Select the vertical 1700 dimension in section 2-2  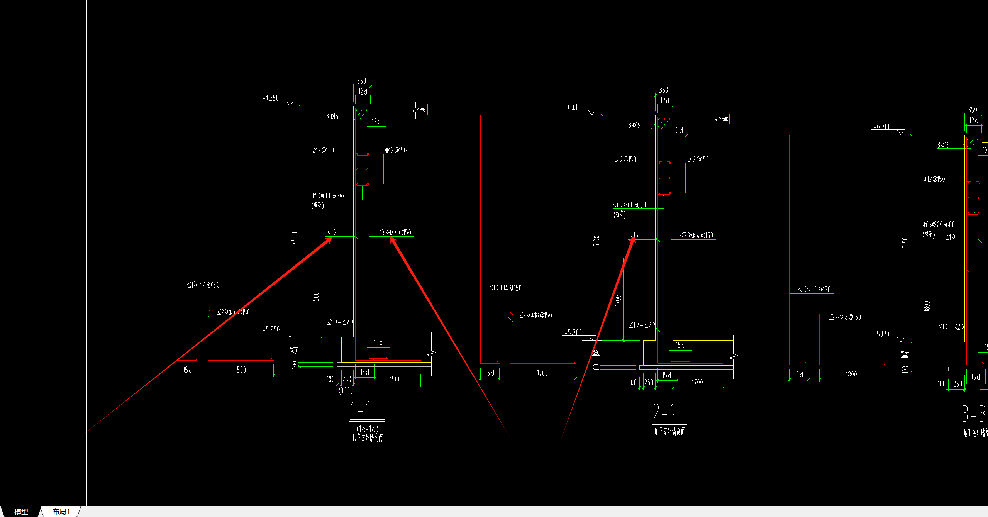(x=618, y=300)
